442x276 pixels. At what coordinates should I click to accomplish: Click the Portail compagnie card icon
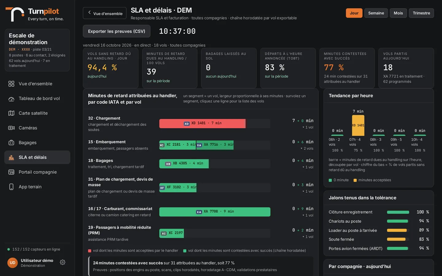coord(11,172)
